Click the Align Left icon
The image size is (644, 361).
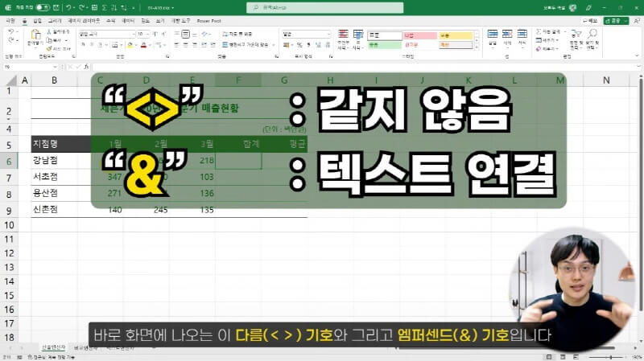176,45
